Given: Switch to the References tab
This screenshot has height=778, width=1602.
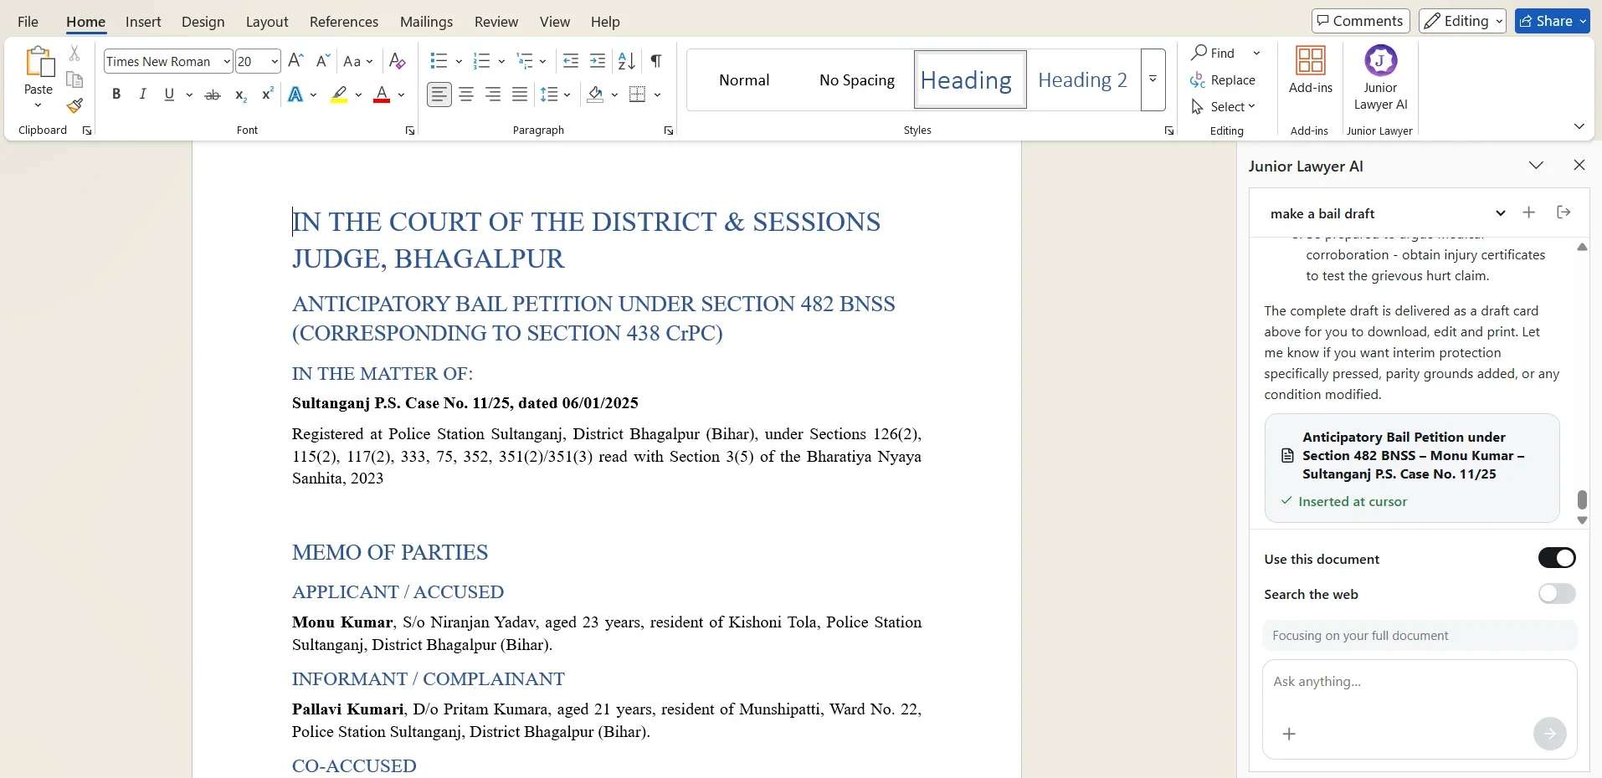Looking at the screenshot, I should click(x=344, y=22).
